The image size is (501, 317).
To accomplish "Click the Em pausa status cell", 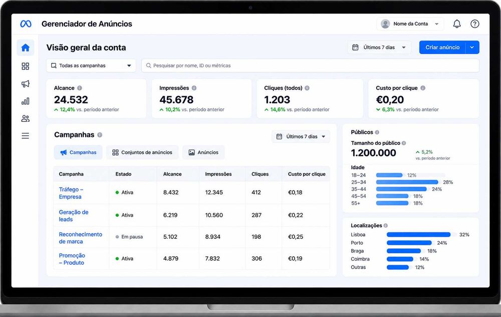I will [x=129, y=237].
